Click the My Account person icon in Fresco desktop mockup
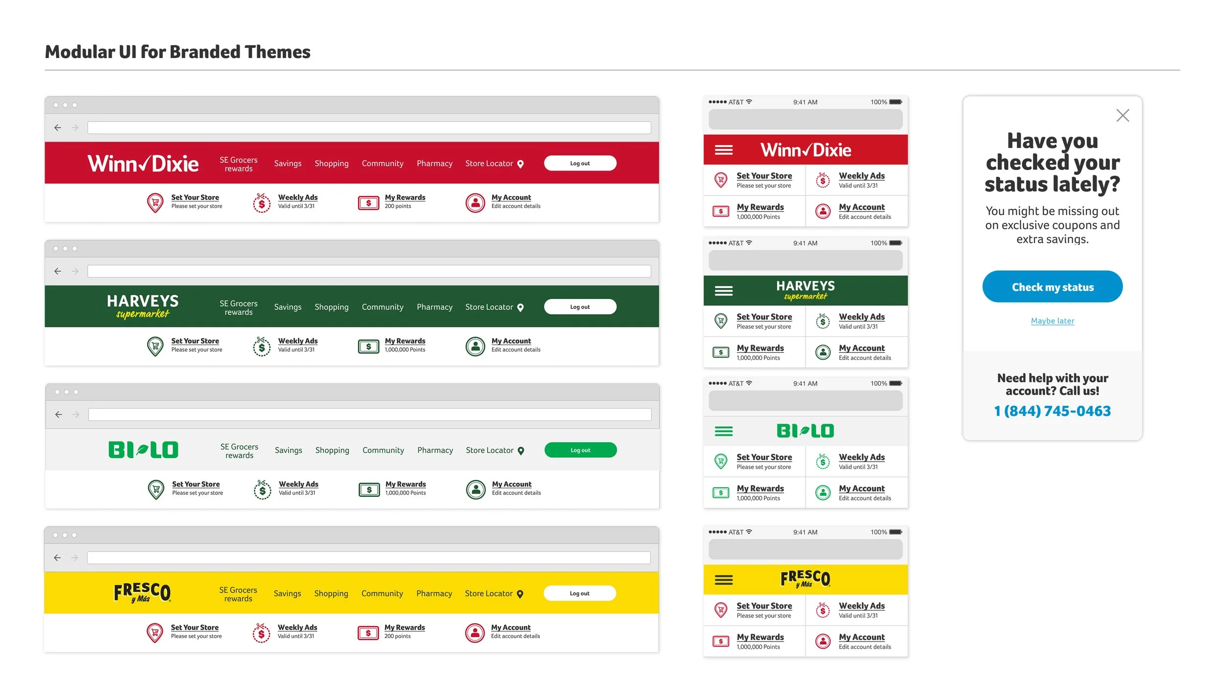Viewport: 1225px width, 689px height. pos(475,633)
